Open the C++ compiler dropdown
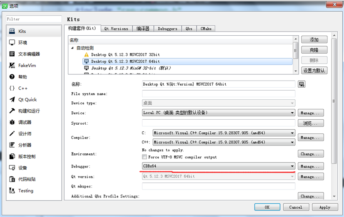This screenshot has height=217, width=344. pos(224,142)
